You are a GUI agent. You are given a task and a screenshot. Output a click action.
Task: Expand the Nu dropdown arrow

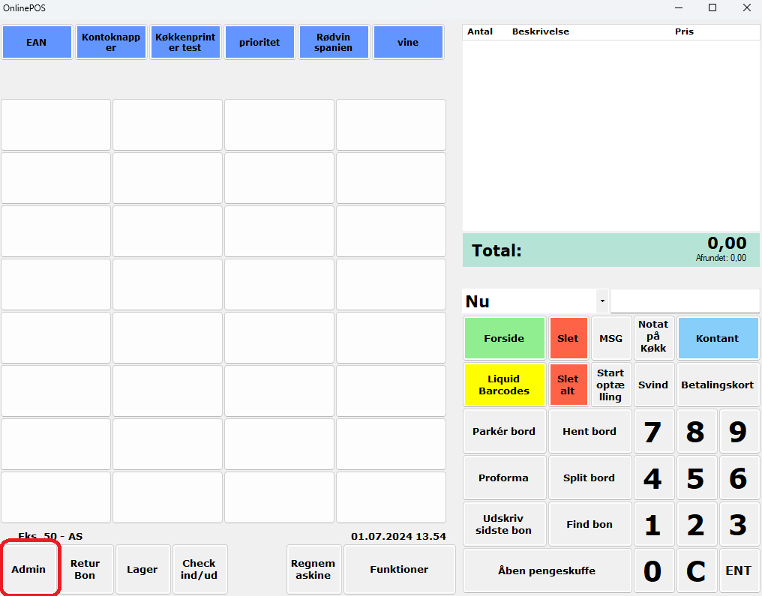pyautogui.click(x=602, y=301)
